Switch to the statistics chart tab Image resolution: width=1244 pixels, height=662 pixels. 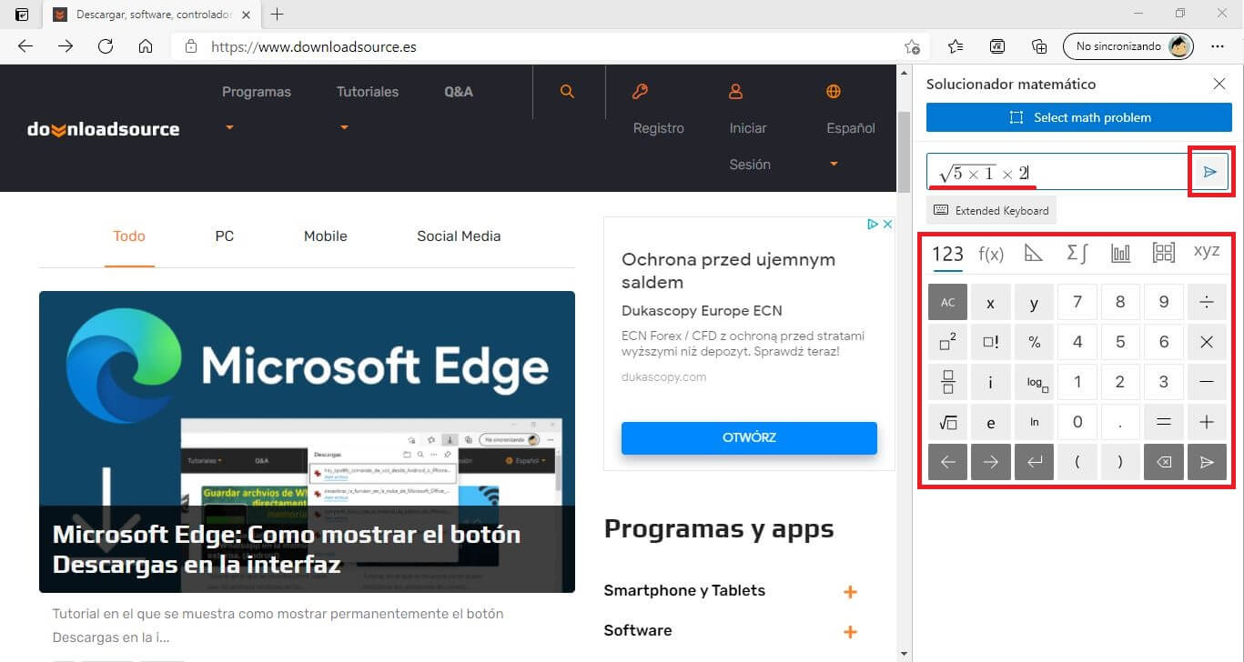tap(1120, 254)
